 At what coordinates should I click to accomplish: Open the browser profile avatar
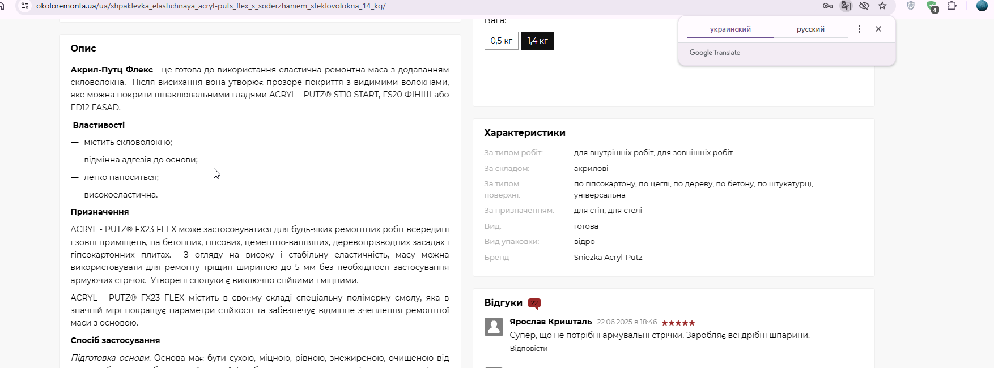coord(982,6)
